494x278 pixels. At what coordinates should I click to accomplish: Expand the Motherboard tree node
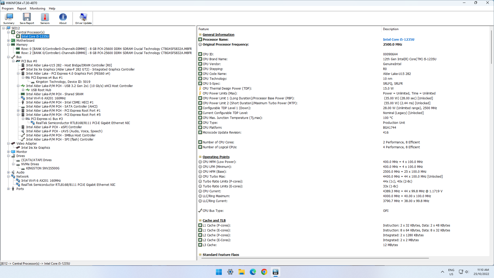click(8, 41)
